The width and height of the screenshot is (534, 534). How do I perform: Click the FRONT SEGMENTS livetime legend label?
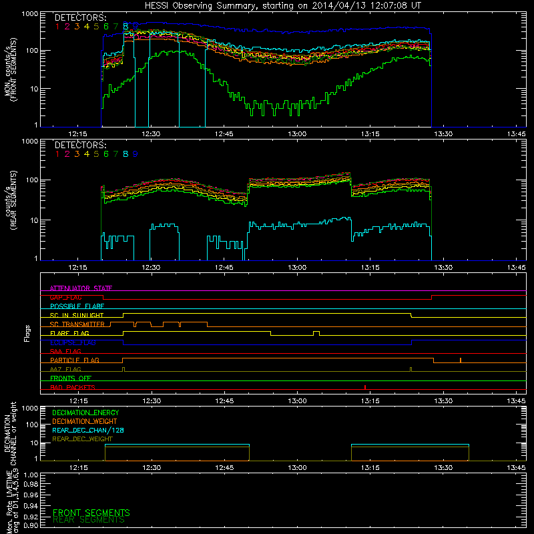91,513
